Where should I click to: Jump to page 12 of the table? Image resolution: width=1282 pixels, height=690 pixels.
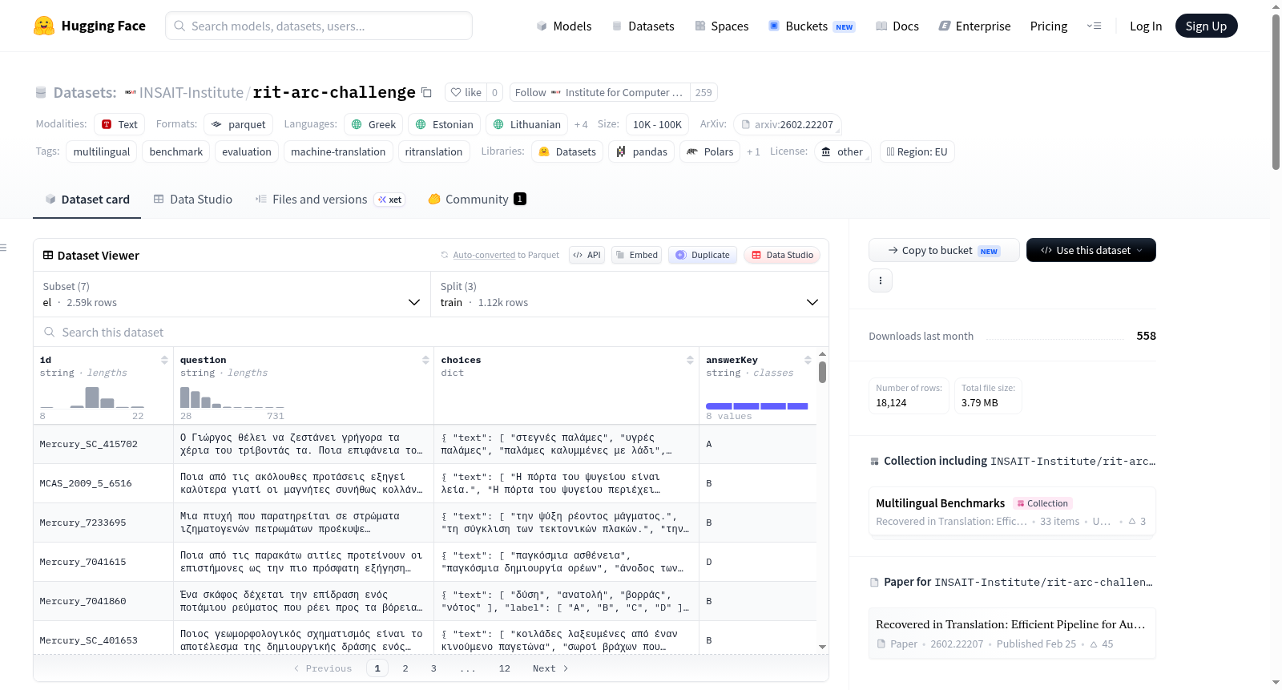tap(505, 668)
